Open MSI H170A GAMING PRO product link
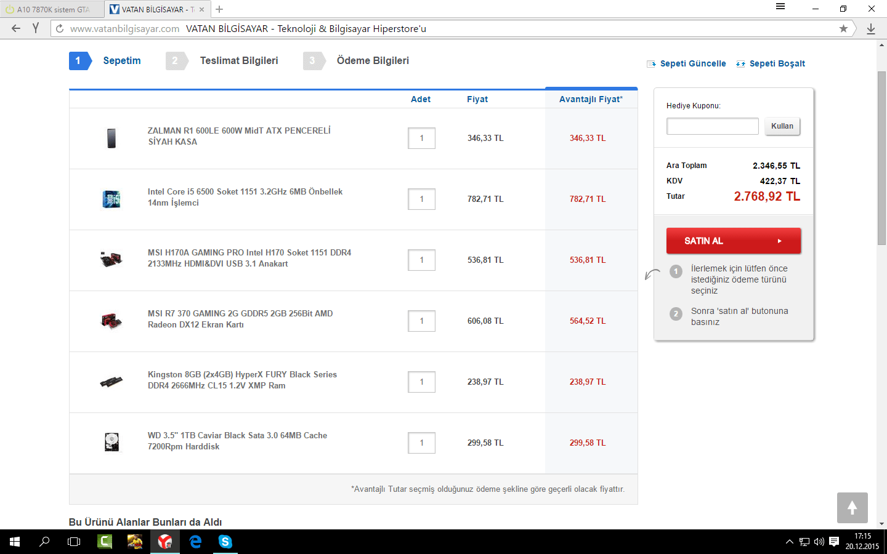This screenshot has width=887, height=554. click(x=249, y=258)
